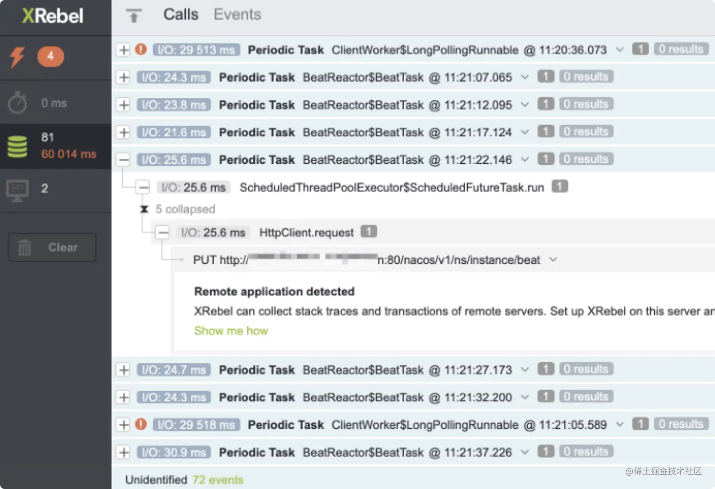Switch to the Calls tab
This screenshot has width=715, height=489.
tap(180, 14)
